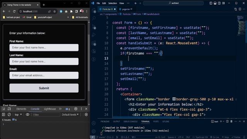The height and width of the screenshot is (139, 247).
Task: Click the VS Code command center search box
Action: pyautogui.click(x=173, y=3)
